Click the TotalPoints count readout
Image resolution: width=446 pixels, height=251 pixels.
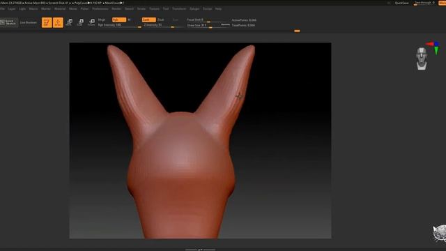pos(243,25)
